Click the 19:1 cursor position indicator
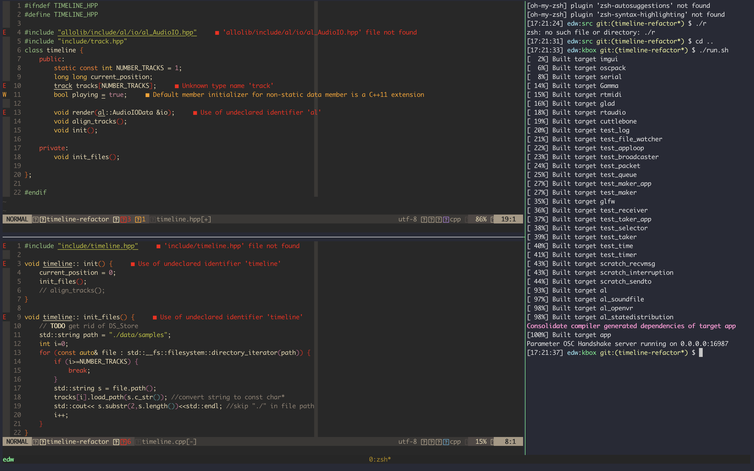Image resolution: width=754 pixels, height=471 pixels. click(x=508, y=219)
